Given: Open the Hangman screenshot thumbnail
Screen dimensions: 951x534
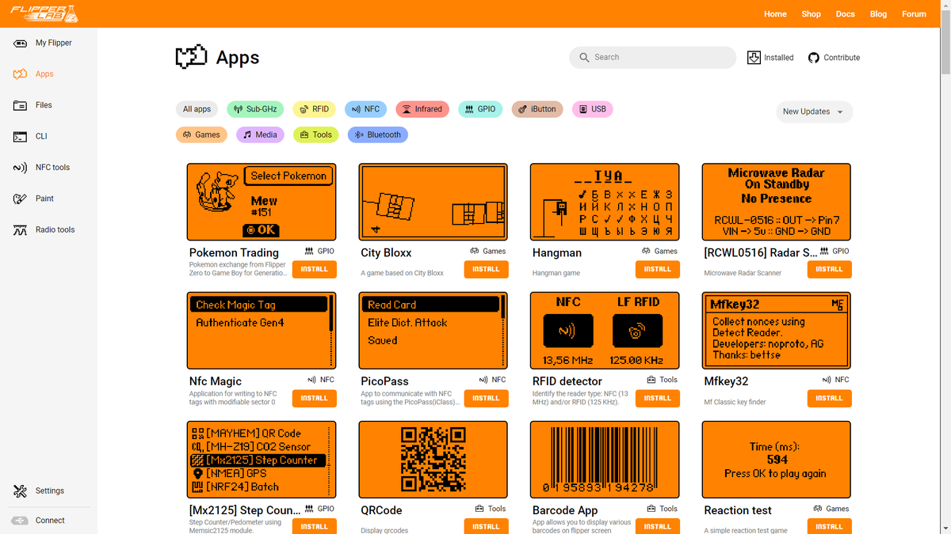Looking at the screenshot, I should (605, 202).
